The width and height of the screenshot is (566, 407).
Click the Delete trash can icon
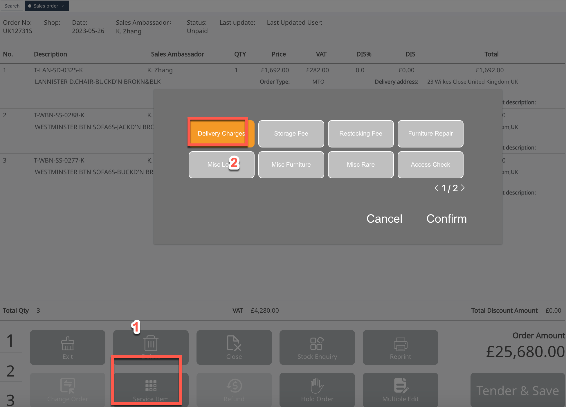(x=151, y=343)
